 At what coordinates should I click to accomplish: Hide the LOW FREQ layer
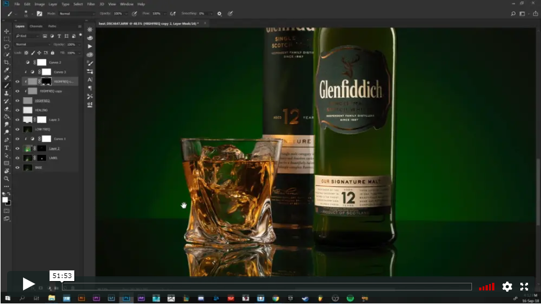pyautogui.click(x=17, y=129)
